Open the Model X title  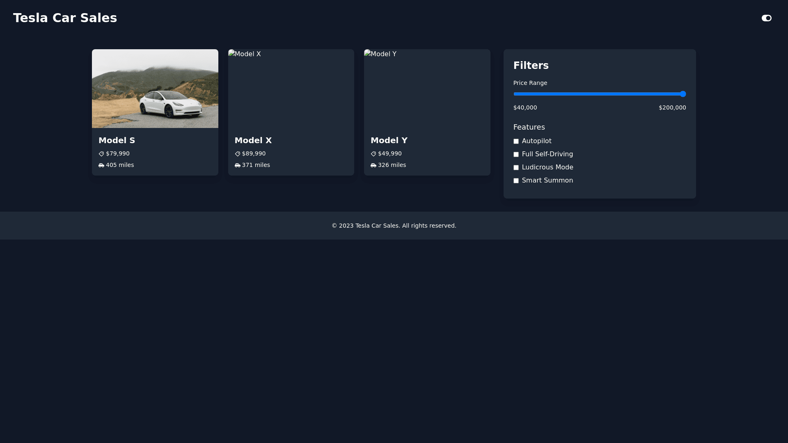[x=253, y=140]
